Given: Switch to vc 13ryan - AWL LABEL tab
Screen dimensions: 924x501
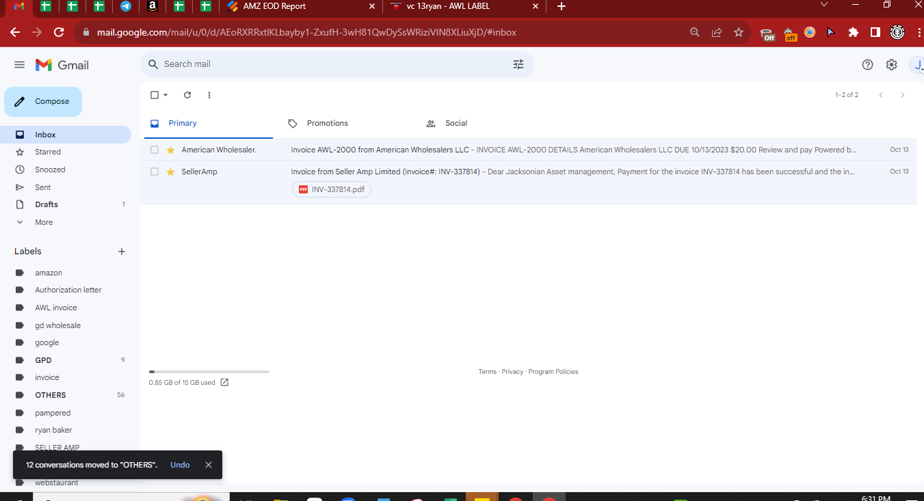Looking at the screenshot, I should 465,6.
